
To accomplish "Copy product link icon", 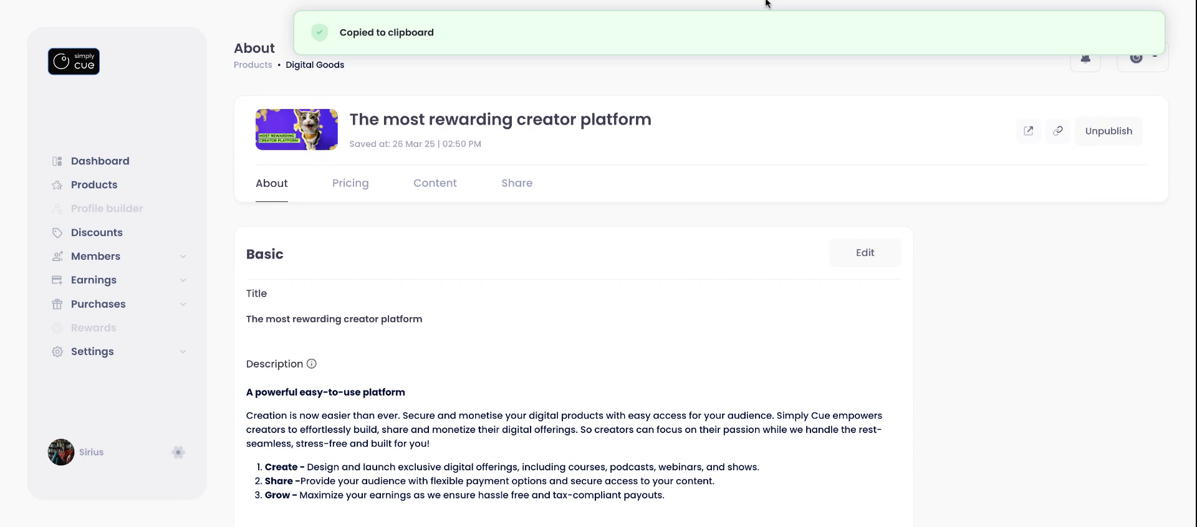I will pyautogui.click(x=1058, y=131).
